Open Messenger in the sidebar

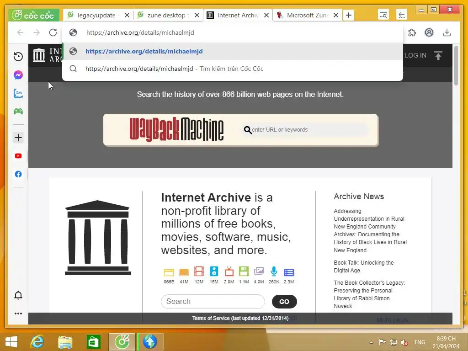[x=18, y=75]
